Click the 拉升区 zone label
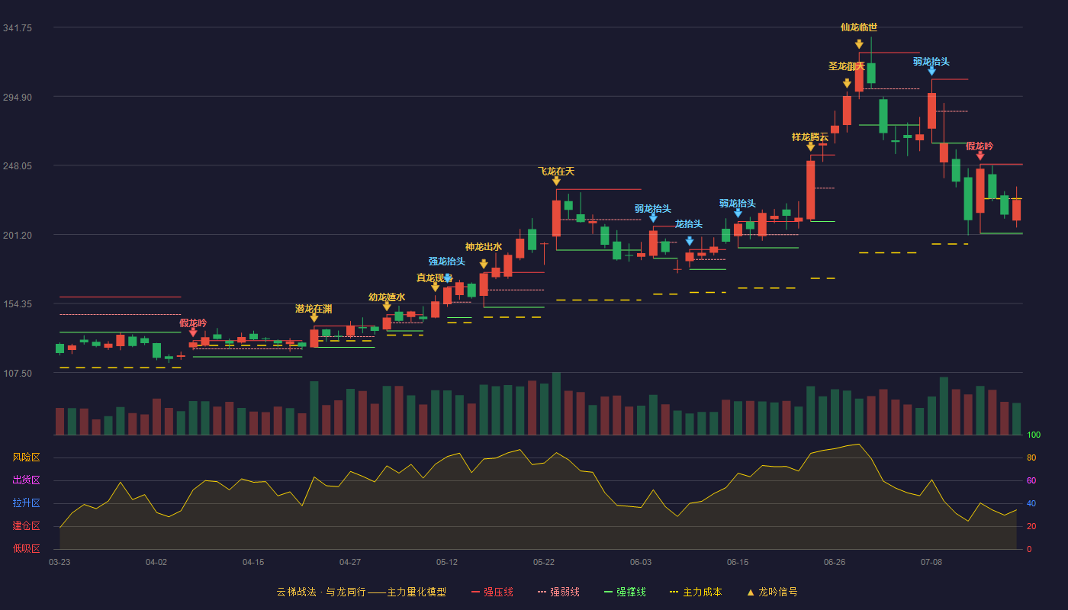This screenshot has height=610, width=1068. click(x=26, y=503)
